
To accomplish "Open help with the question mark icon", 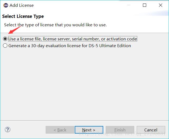I will 8,130.
